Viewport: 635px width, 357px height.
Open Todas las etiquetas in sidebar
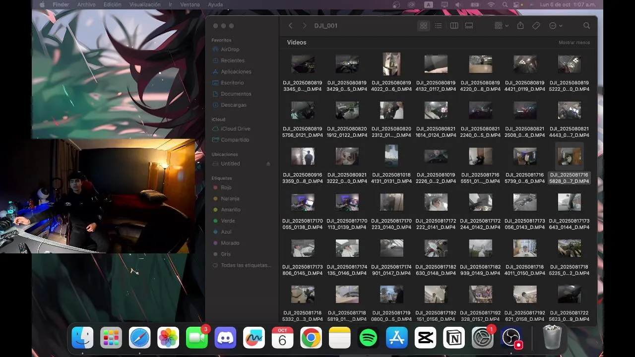(242, 265)
